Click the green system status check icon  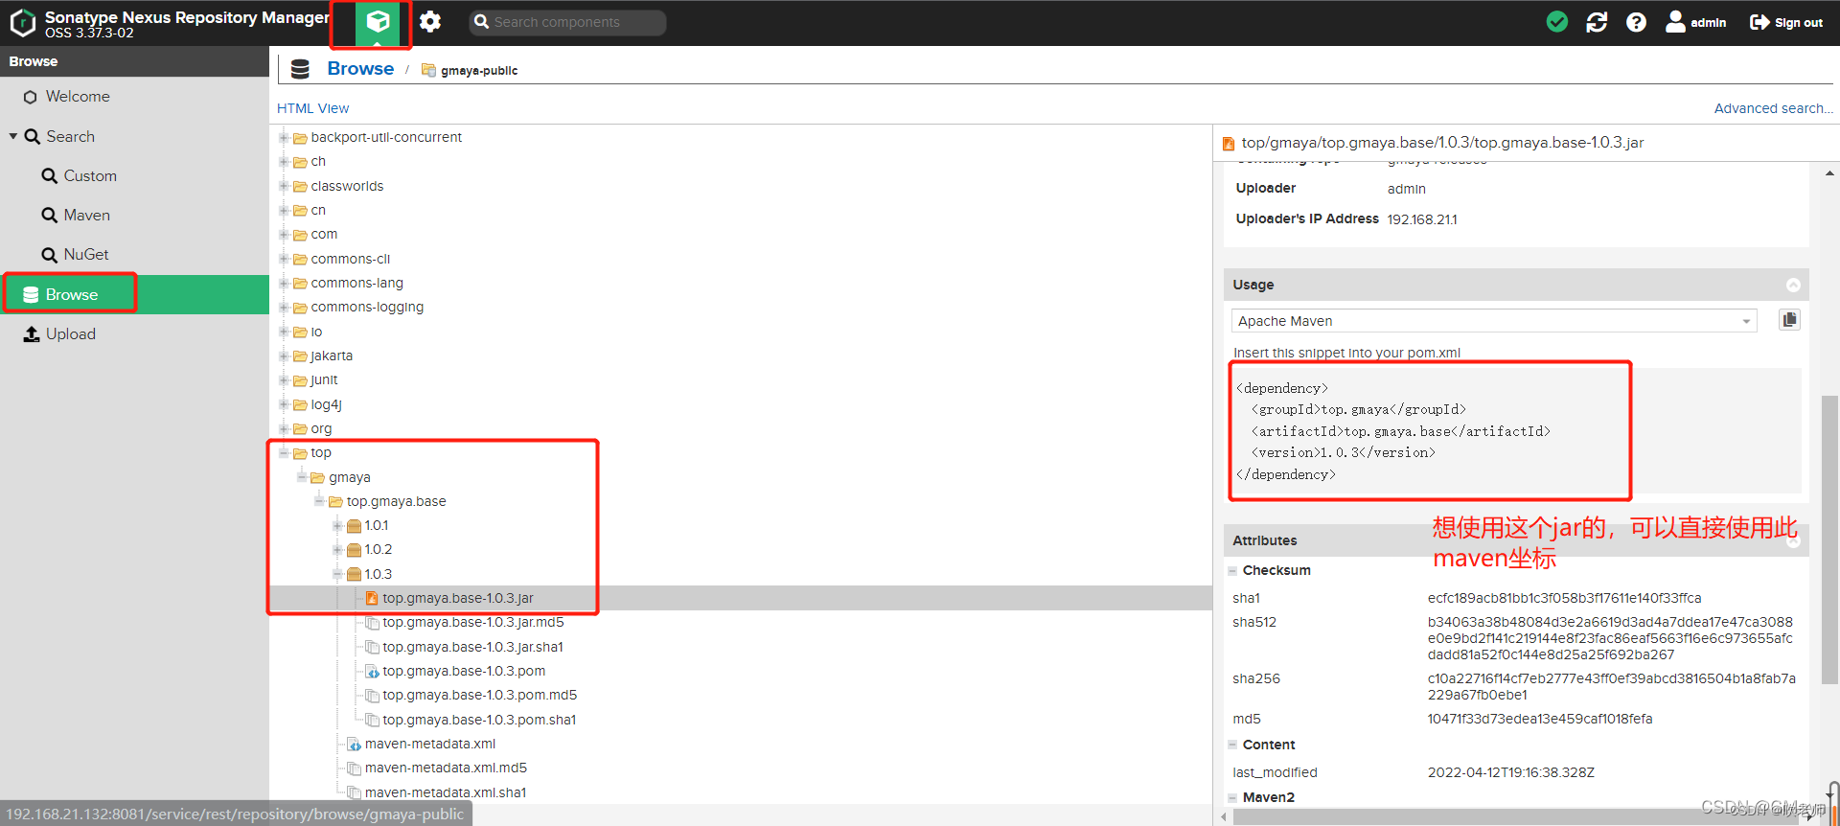tap(1557, 22)
